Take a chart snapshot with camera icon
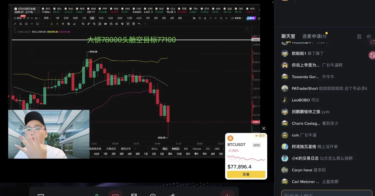The width and height of the screenshot is (375, 196). click(x=200, y=18)
